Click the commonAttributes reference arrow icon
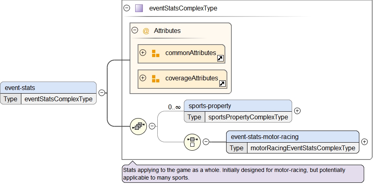This screenshot has height=184, width=373. pyautogui.click(x=220, y=59)
